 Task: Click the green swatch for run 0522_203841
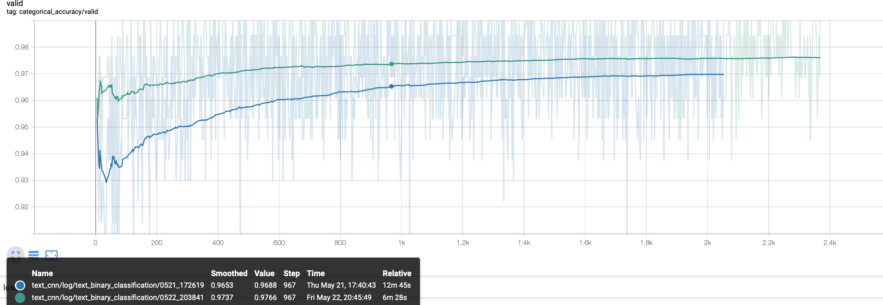pyautogui.click(x=20, y=297)
